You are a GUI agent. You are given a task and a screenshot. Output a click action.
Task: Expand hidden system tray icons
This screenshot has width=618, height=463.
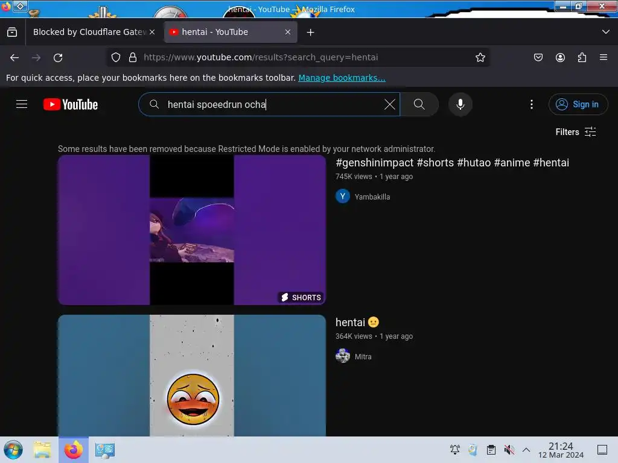coord(526,450)
